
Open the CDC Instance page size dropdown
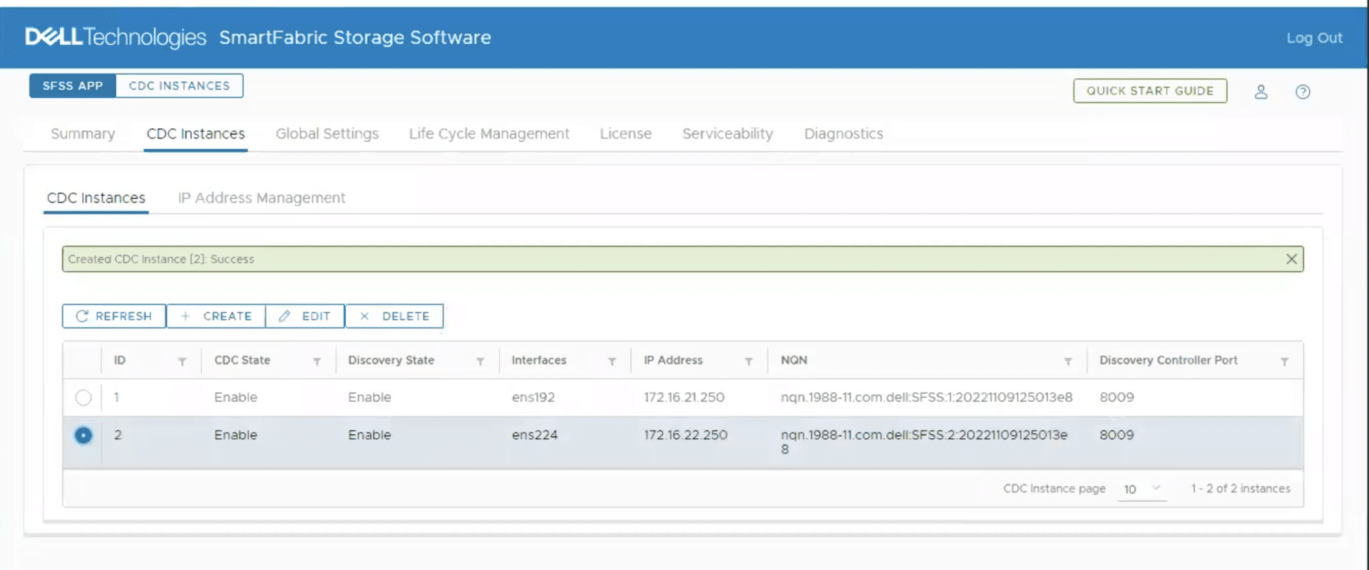click(x=1142, y=489)
